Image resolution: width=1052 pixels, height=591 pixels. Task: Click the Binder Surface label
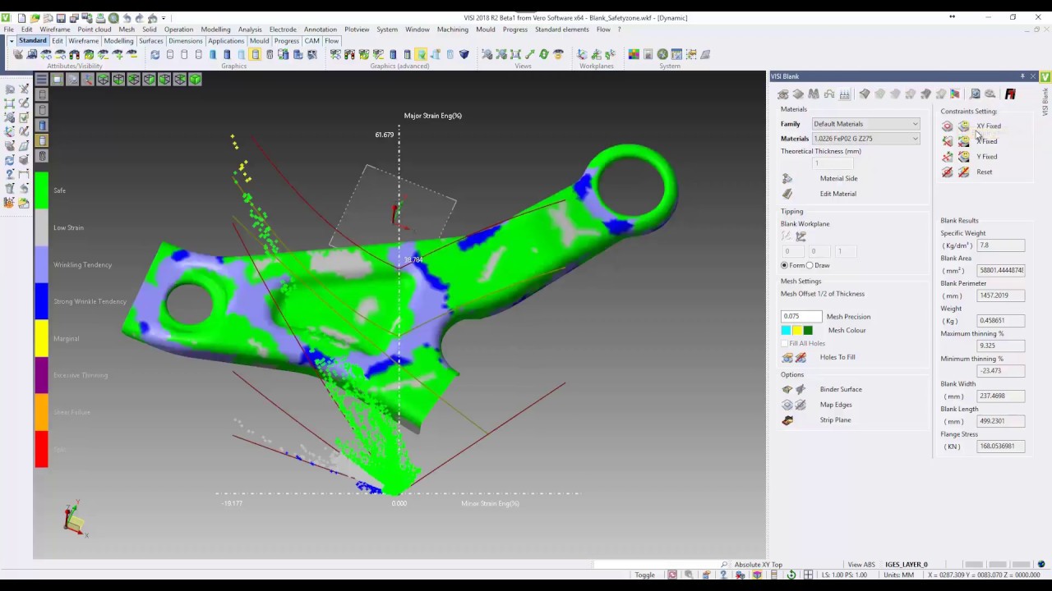pos(841,389)
